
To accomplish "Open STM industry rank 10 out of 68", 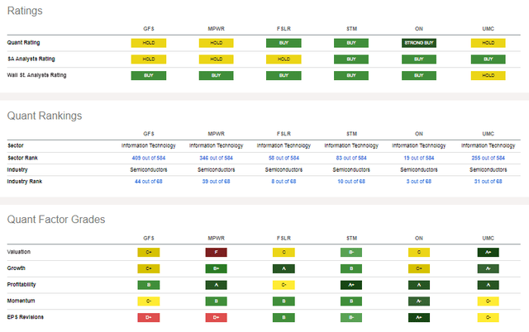I will click(351, 182).
